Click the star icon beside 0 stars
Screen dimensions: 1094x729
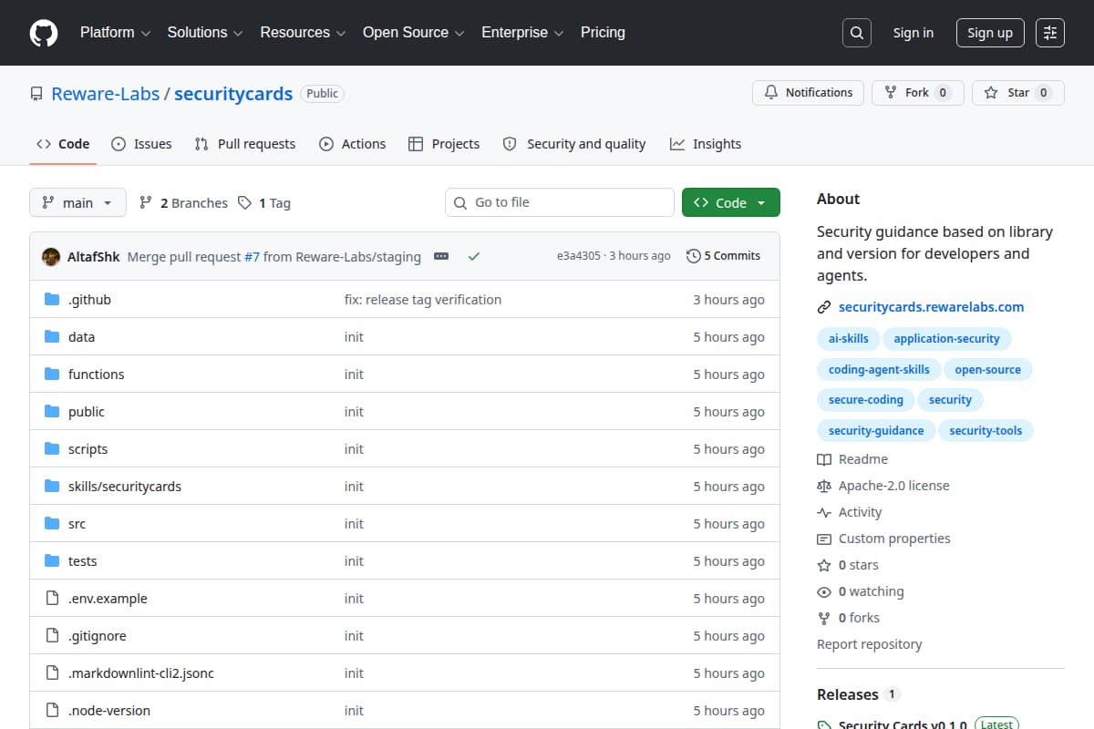pyautogui.click(x=824, y=565)
